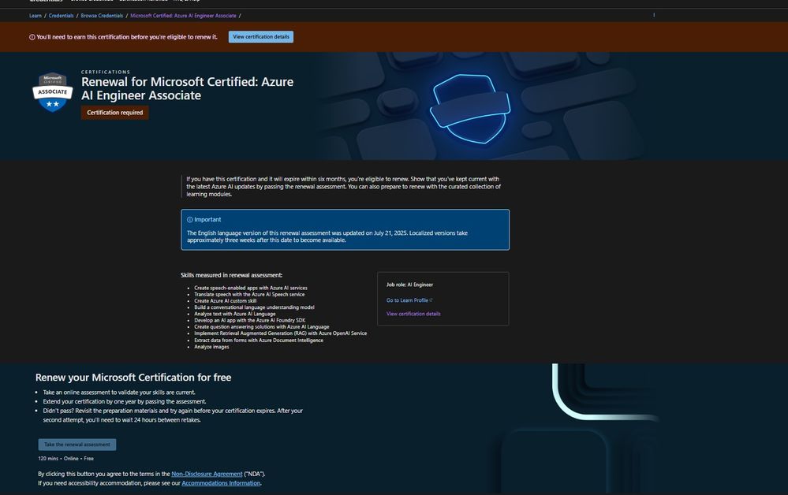The width and height of the screenshot is (788, 495).
Task: Click the external-link icon after Go to Learn Profile
Action: [x=431, y=300]
